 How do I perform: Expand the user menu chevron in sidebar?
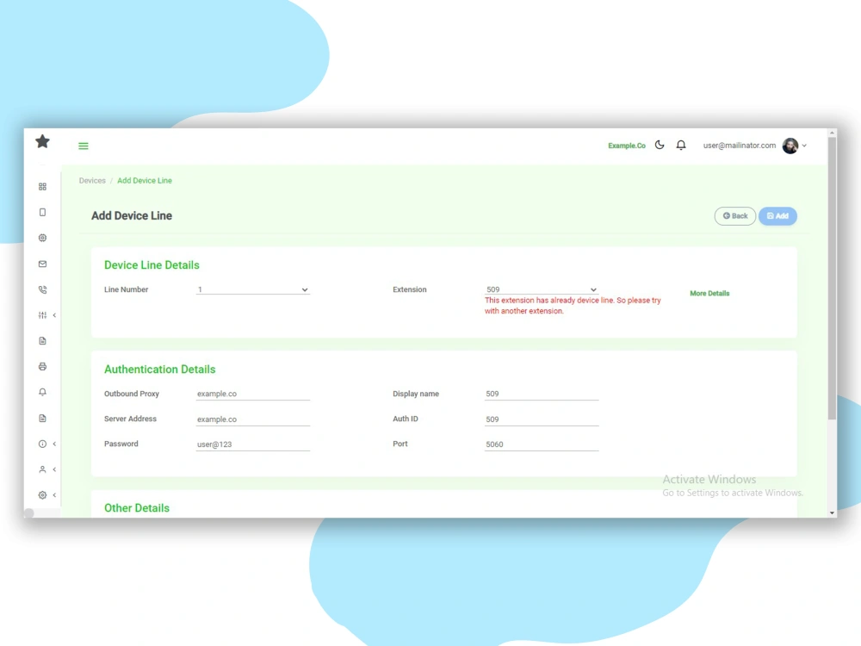(x=54, y=469)
